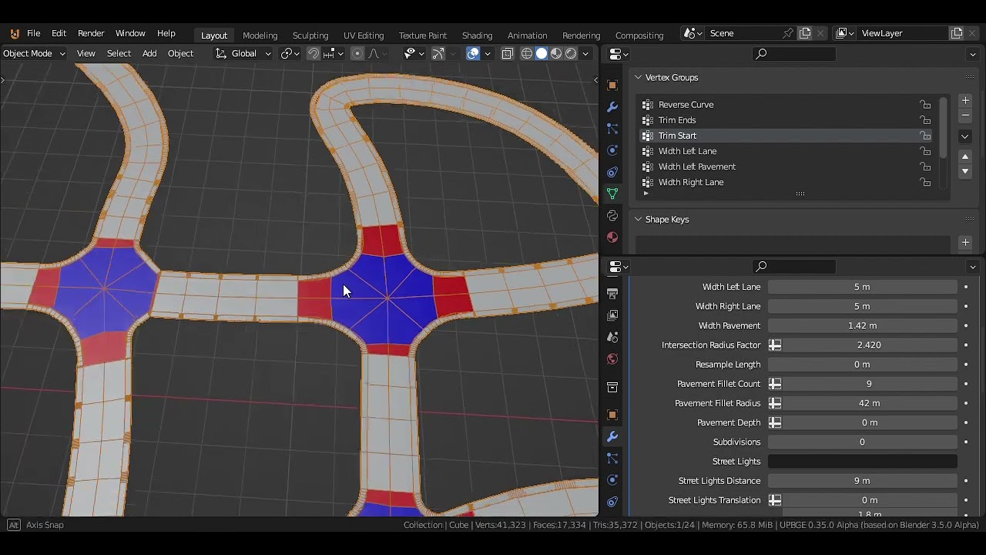
Task: Open Output properties tab in lower editor
Action: [612, 294]
